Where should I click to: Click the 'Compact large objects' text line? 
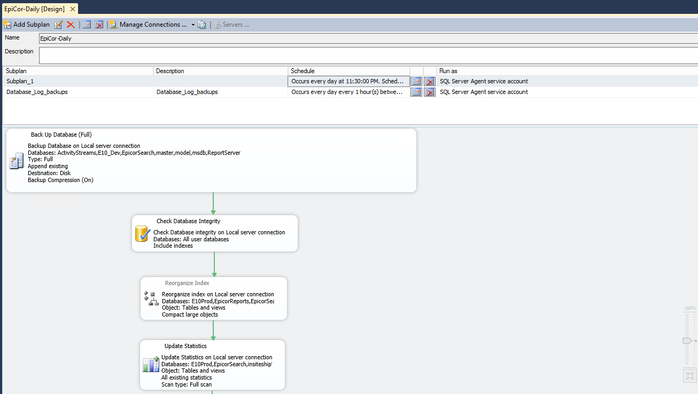[190, 314]
